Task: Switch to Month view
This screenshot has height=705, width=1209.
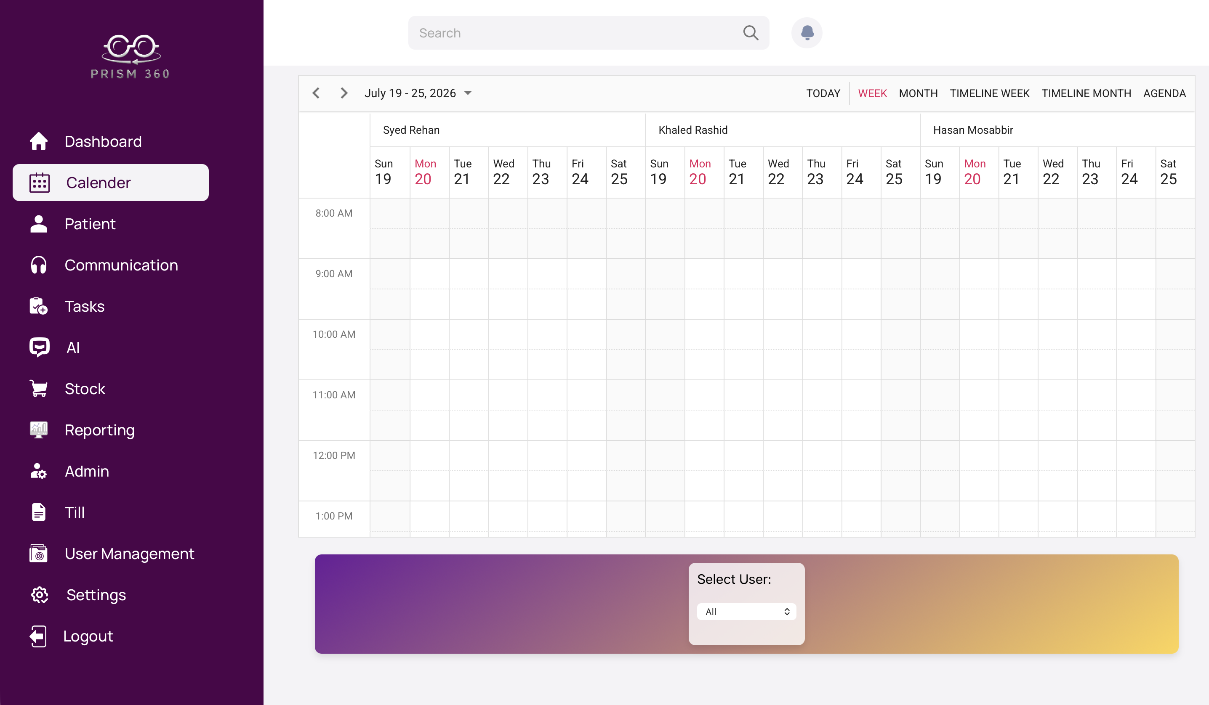Action: coord(918,93)
